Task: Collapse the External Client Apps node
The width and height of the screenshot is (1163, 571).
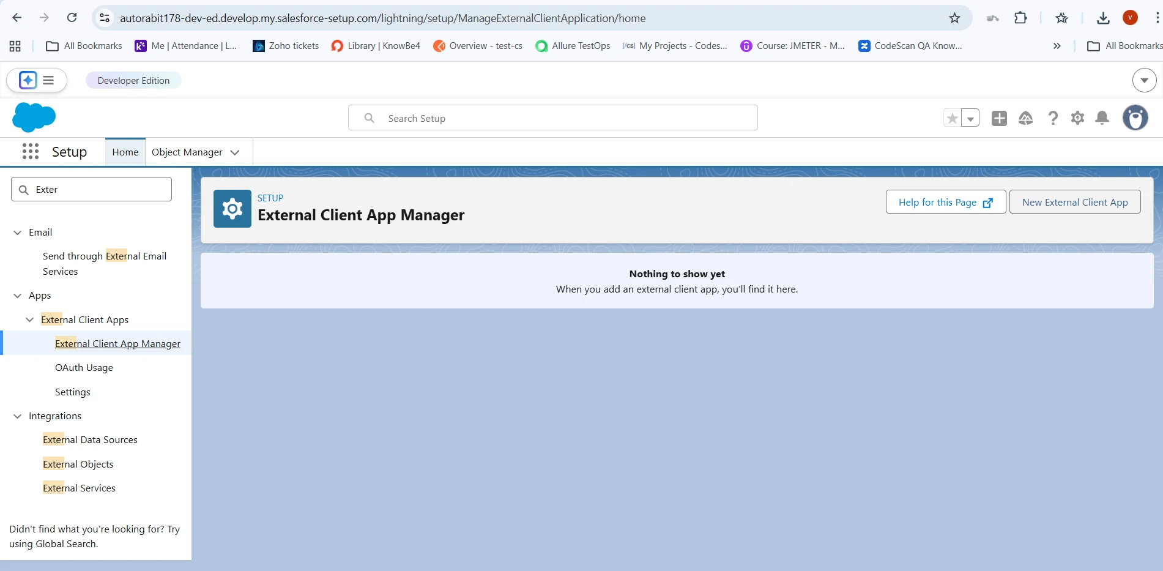Action: tap(29, 320)
